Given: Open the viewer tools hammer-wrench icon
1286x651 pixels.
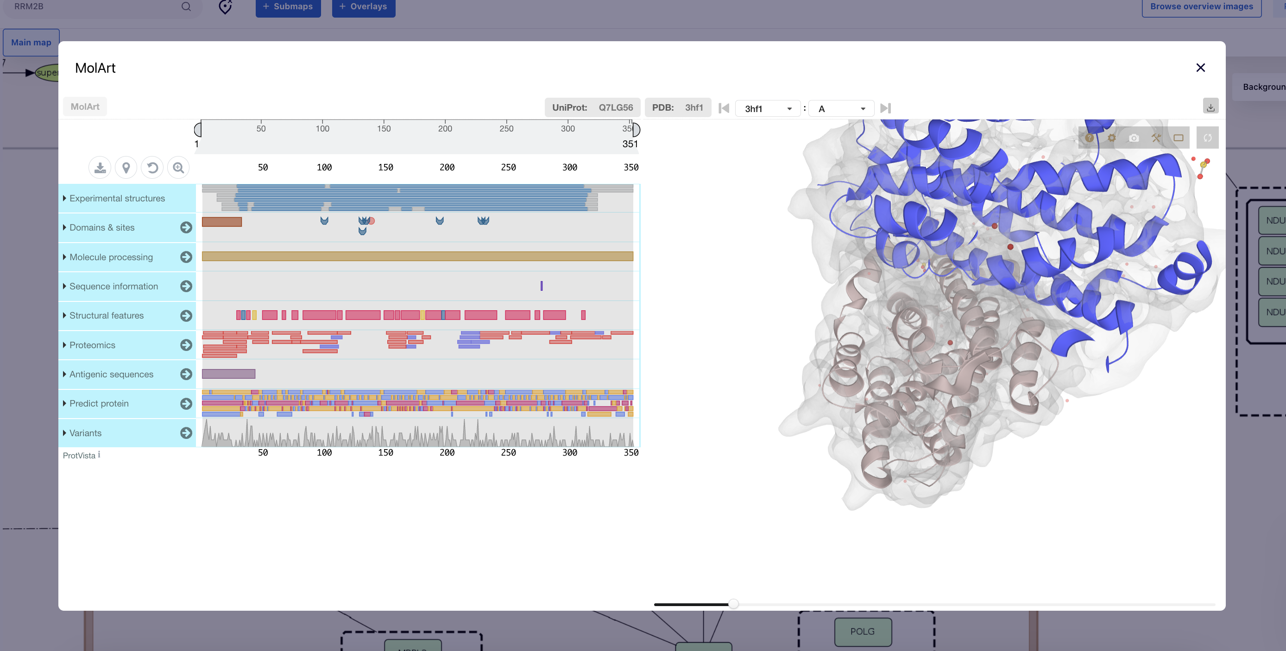Looking at the screenshot, I should 1156,138.
